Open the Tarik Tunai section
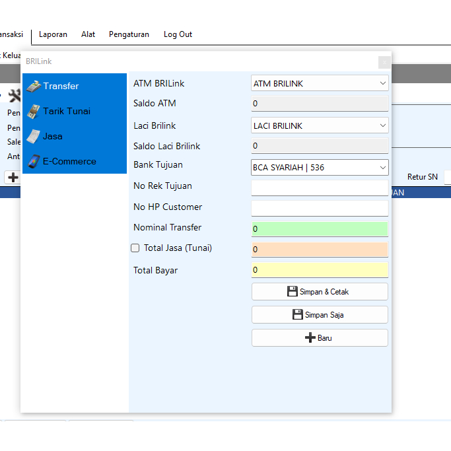 (x=75, y=111)
